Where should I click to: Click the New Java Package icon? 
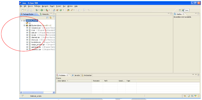(x=57, y=10)
